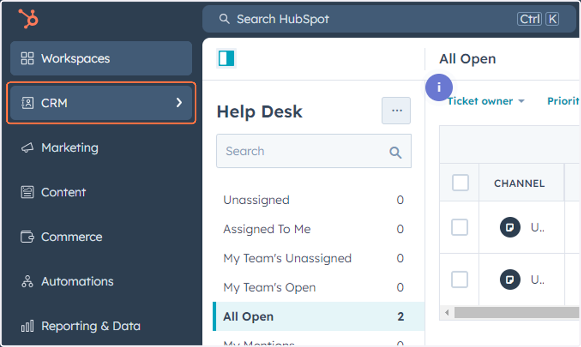581x347 pixels.
Task: Click the CHANNEL column header
Action: click(x=519, y=183)
